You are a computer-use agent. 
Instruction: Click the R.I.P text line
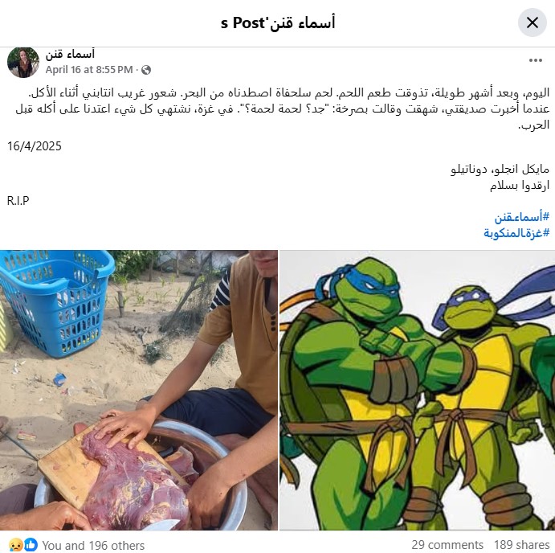coord(18,201)
